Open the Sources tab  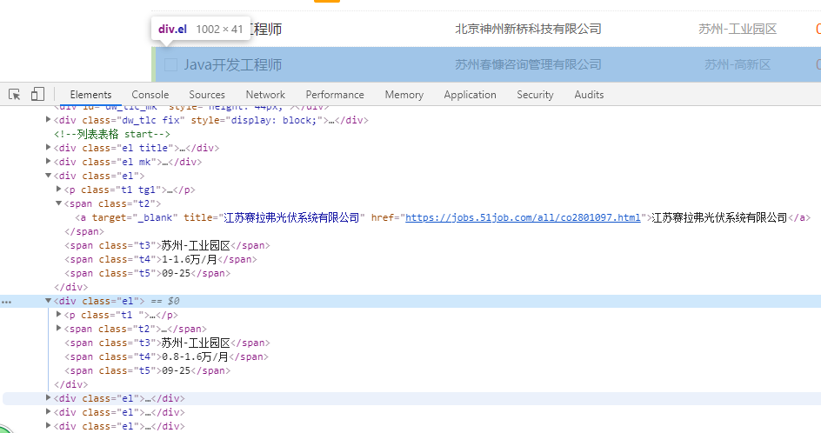[x=207, y=95]
